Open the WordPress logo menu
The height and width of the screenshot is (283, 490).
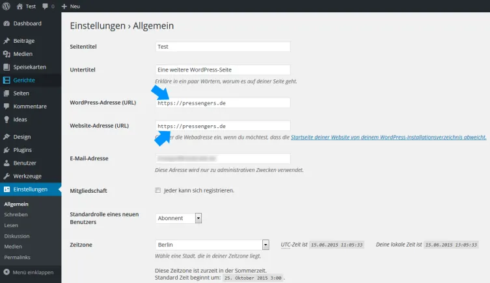click(x=7, y=6)
